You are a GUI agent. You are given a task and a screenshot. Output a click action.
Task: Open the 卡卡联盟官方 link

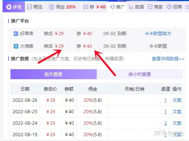tap(158, 34)
